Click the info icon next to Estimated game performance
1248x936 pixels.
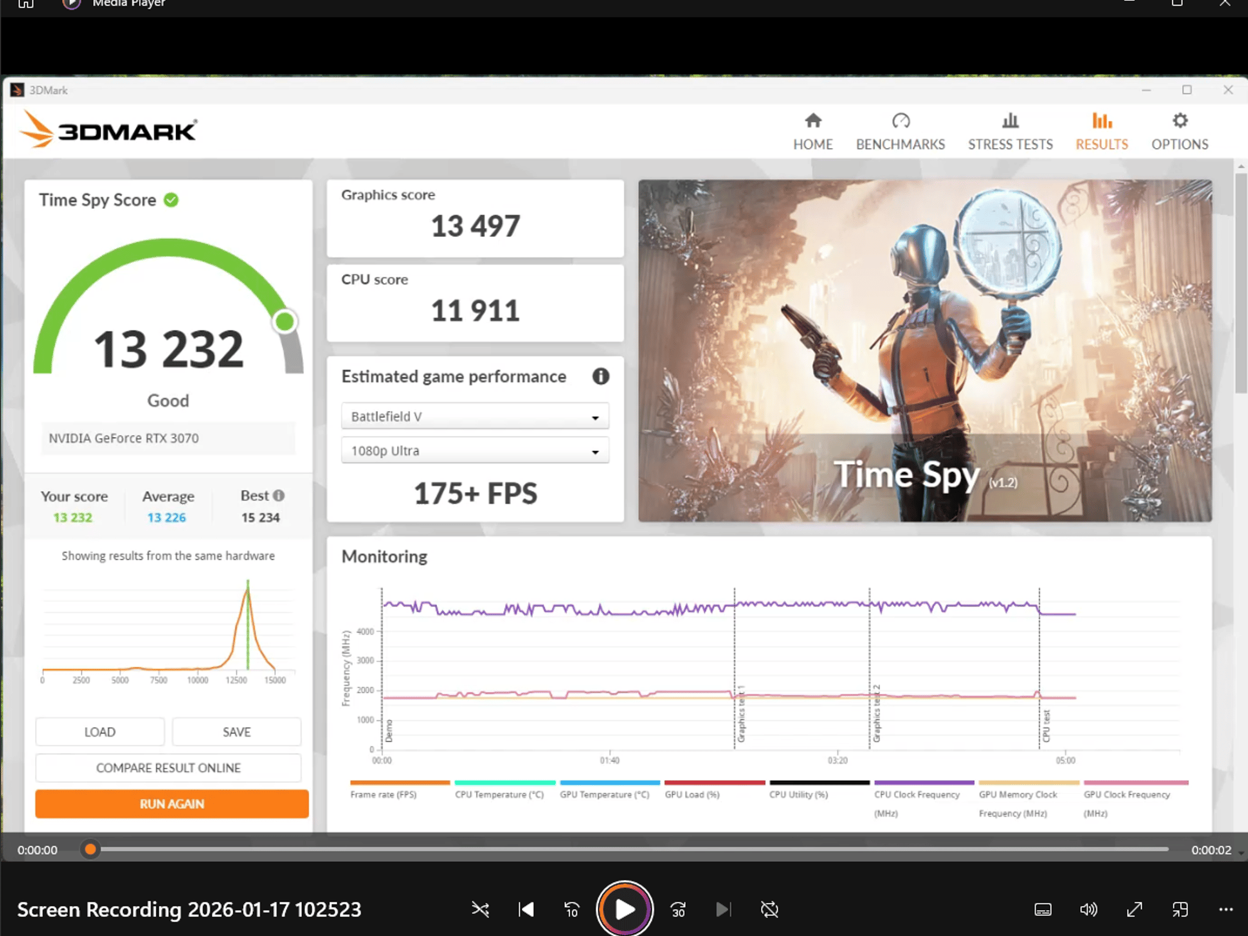[x=601, y=377]
